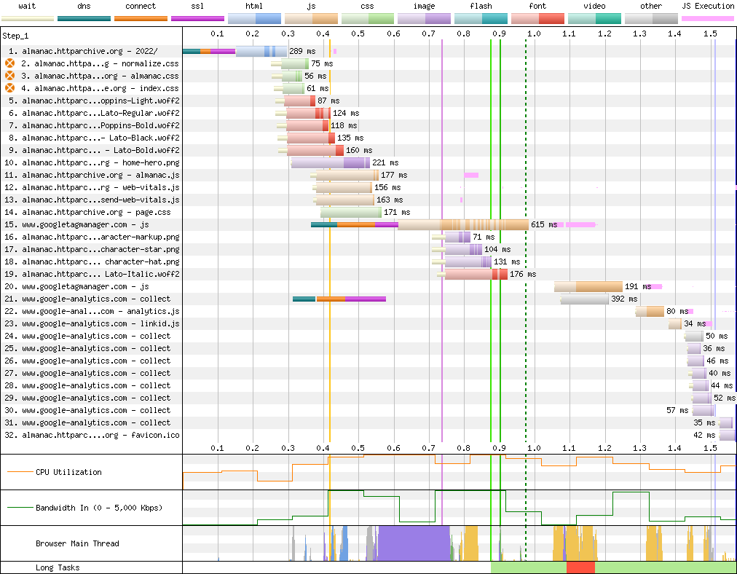Image resolution: width=737 pixels, height=574 pixels.
Task: Click render-blocking icon beside normalize.css request
Action: click(x=10, y=63)
